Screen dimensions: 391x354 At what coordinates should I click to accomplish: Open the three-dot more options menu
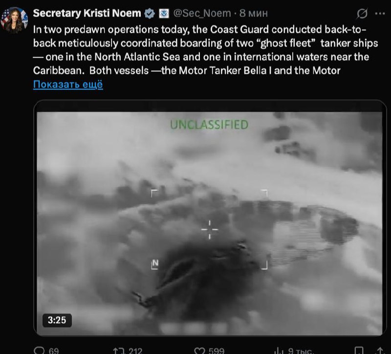coord(380,14)
